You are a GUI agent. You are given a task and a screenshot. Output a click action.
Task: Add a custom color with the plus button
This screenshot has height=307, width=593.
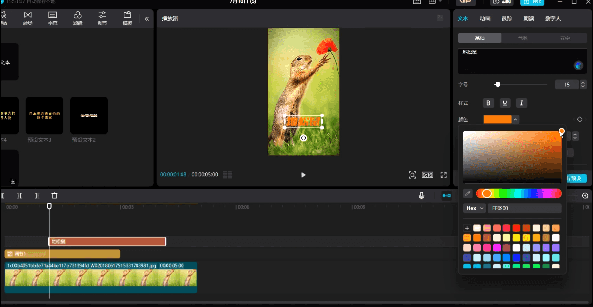[467, 228]
